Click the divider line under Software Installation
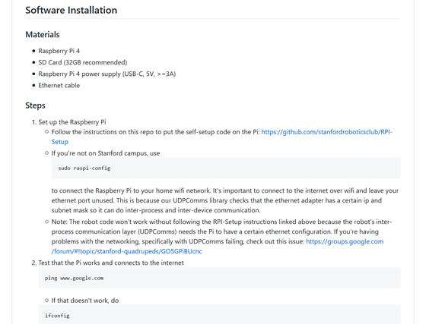Screen dimensions: 426x324 point(213,19)
